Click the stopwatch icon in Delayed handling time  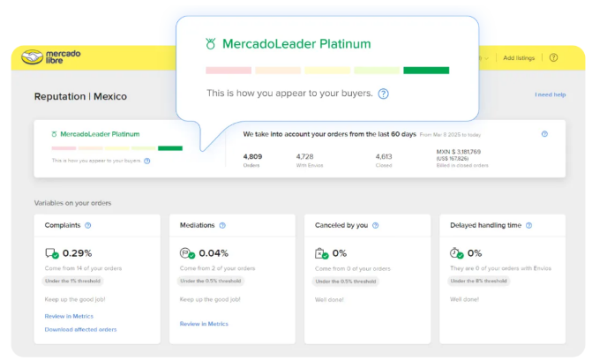456,253
